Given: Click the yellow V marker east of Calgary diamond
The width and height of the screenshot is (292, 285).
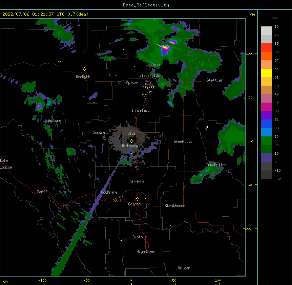Looking at the screenshot, I should coord(145,198).
